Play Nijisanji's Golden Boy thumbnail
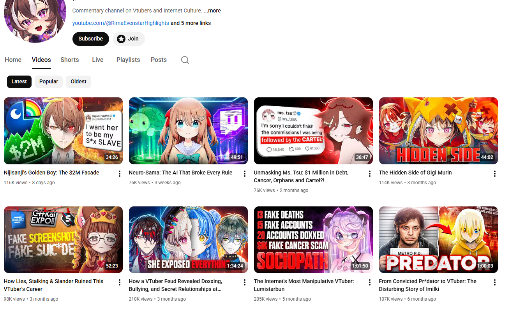 63,131
